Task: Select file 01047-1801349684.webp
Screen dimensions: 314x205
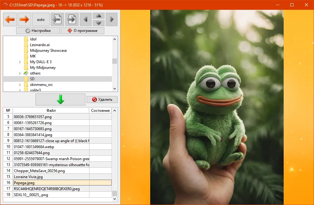Action: tap(51, 147)
